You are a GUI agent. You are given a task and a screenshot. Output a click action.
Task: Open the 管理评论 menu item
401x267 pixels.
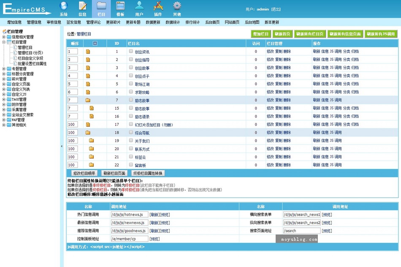tap(93, 22)
